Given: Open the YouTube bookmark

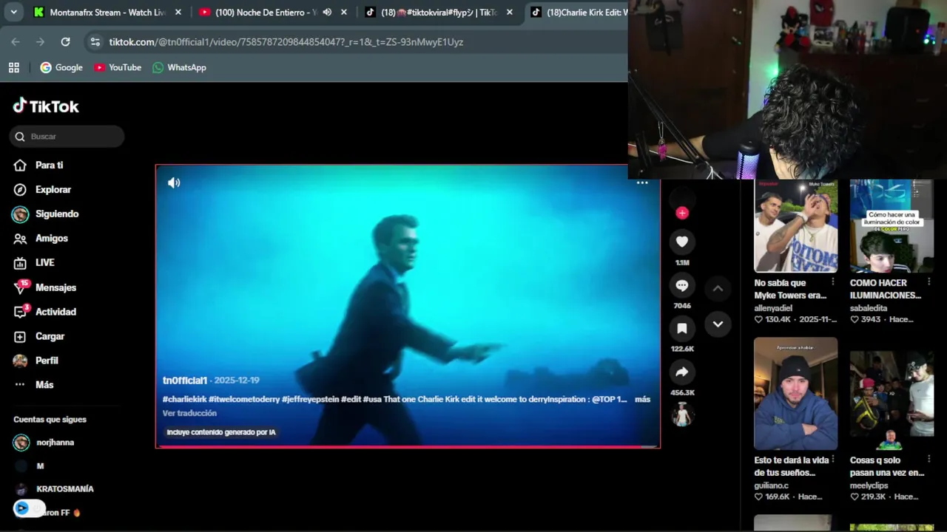Looking at the screenshot, I should (x=118, y=67).
